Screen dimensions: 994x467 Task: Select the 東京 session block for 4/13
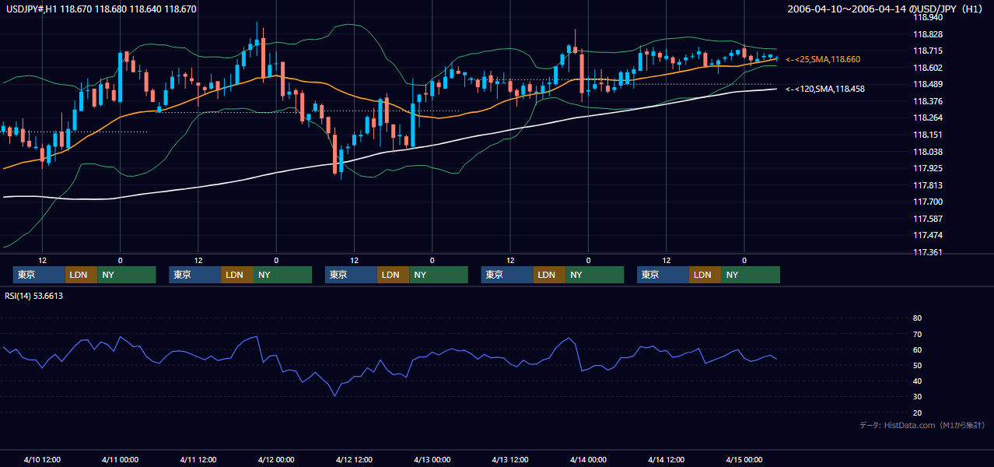click(x=508, y=275)
